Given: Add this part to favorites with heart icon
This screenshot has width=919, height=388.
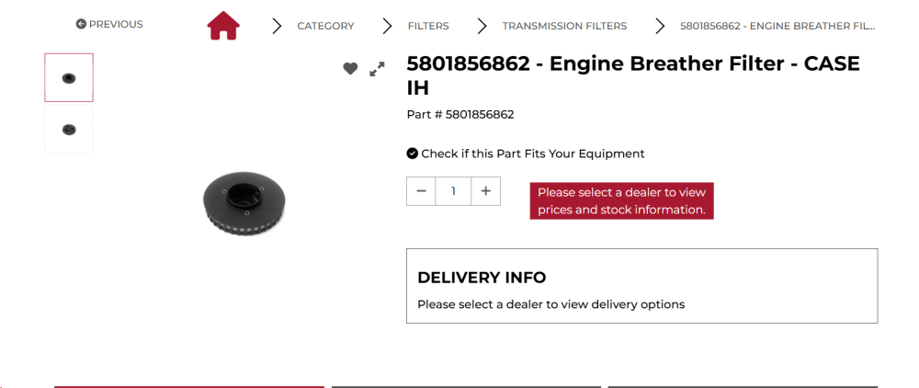Looking at the screenshot, I should pos(350,69).
